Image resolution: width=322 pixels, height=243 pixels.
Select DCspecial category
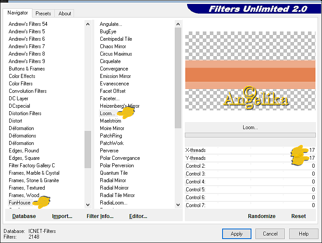[x=20, y=106]
